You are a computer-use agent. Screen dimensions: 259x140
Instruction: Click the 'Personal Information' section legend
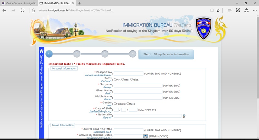tap(64, 69)
